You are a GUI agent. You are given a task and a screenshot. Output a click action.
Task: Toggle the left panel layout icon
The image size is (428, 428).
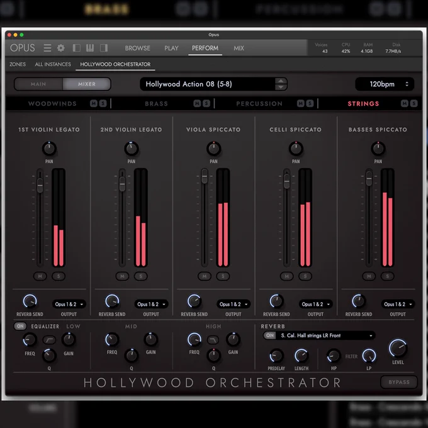76,48
